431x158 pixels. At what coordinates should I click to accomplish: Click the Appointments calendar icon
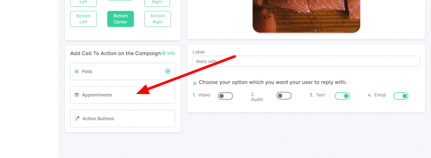click(x=77, y=95)
